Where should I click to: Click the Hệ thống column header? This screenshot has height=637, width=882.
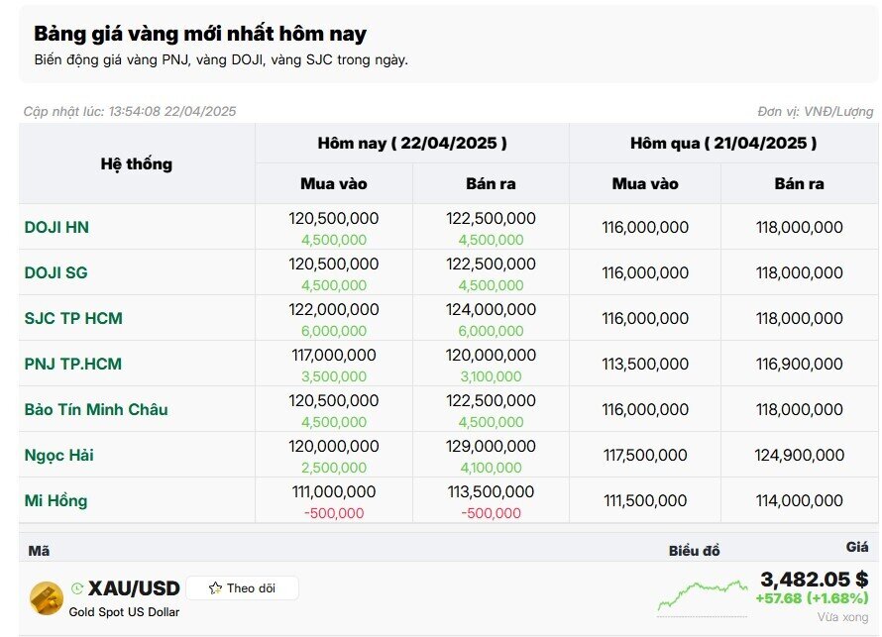[x=137, y=163]
